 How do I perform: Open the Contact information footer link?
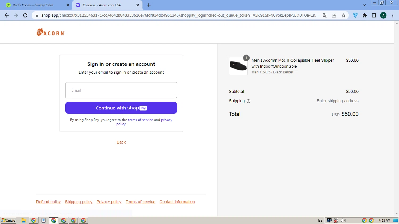pyautogui.click(x=177, y=202)
